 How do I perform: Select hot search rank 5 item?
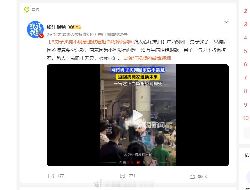(245, 51)
